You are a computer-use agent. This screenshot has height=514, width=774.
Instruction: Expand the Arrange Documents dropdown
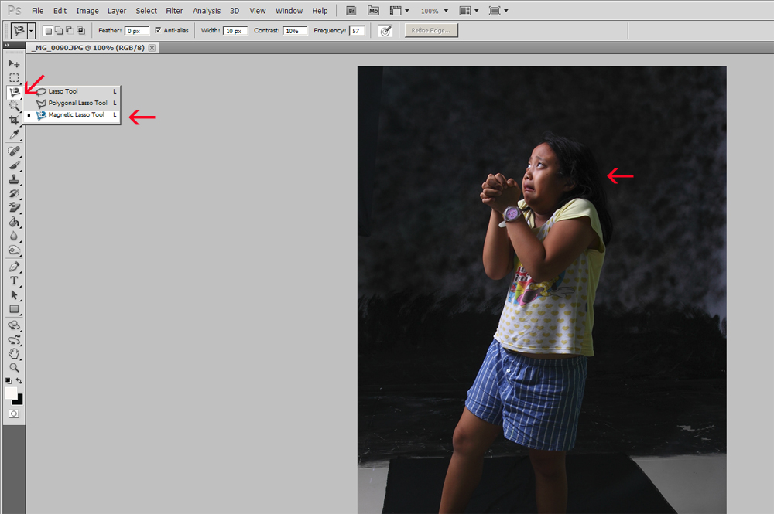coord(469,11)
